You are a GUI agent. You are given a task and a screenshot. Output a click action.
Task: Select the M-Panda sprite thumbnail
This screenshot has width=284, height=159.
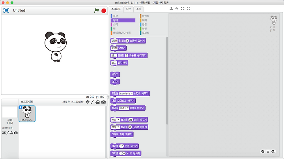27,114
